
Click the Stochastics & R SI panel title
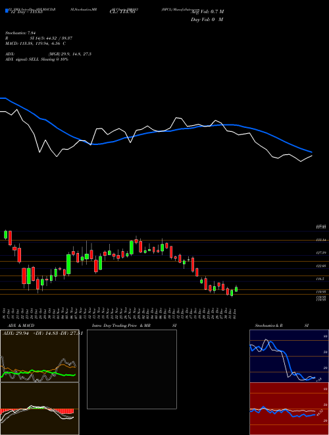[282, 326]
